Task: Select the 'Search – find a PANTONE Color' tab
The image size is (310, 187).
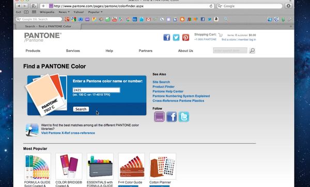Action: [x=48, y=26]
